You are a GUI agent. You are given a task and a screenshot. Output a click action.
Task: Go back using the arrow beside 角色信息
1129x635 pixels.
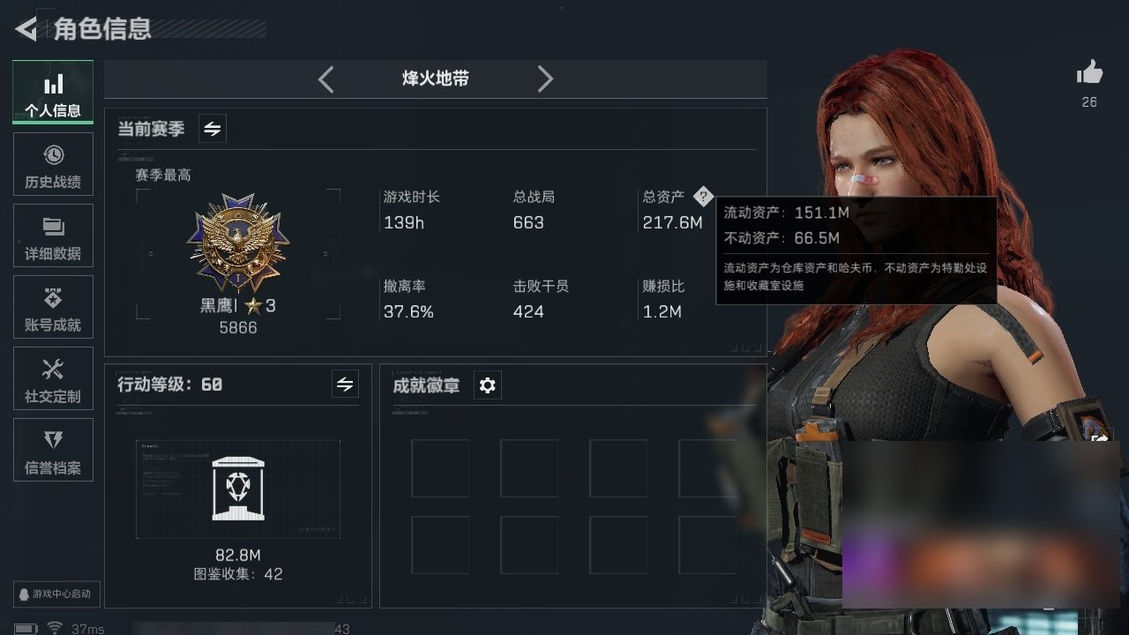[x=26, y=29]
